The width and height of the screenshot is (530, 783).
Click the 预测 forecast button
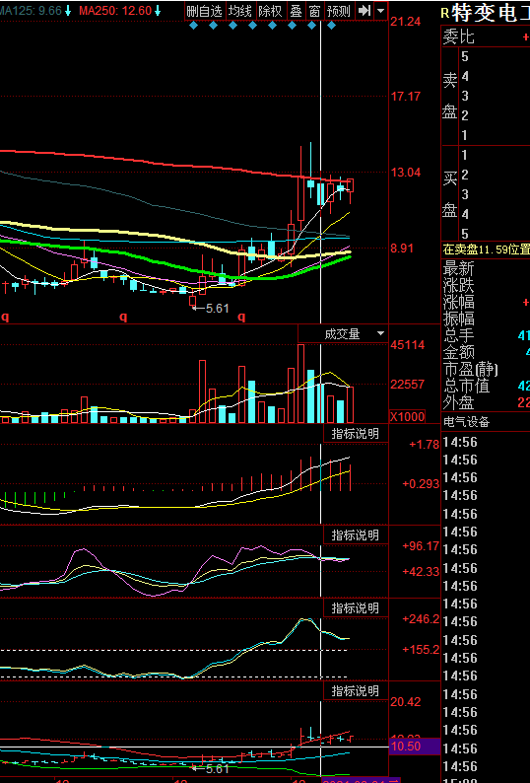tap(339, 11)
